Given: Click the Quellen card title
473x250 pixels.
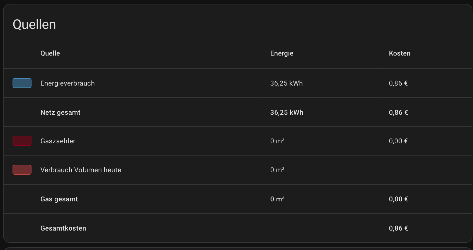Looking at the screenshot, I should pos(34,24).
